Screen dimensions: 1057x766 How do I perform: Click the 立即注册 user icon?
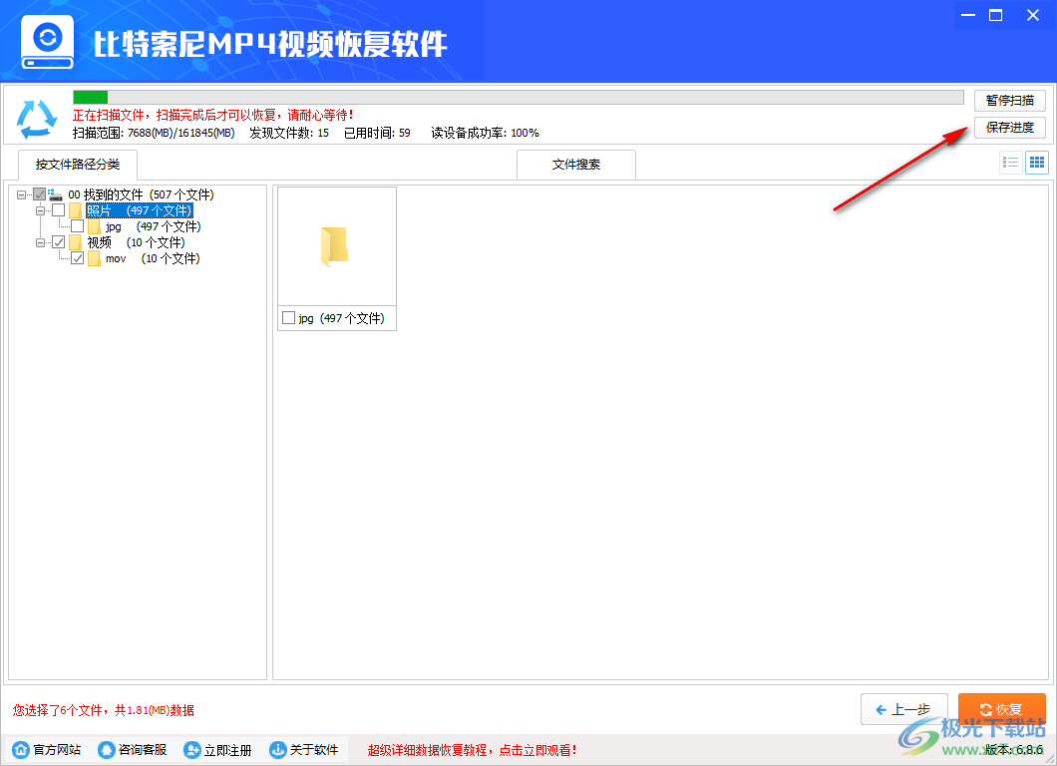point(192,750)
